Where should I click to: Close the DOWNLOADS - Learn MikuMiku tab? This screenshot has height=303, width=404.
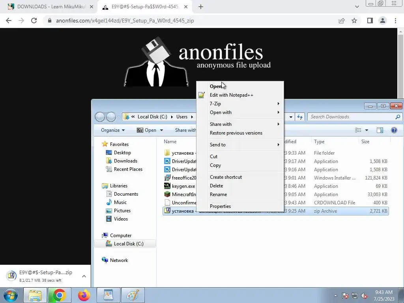pos(92,7)
